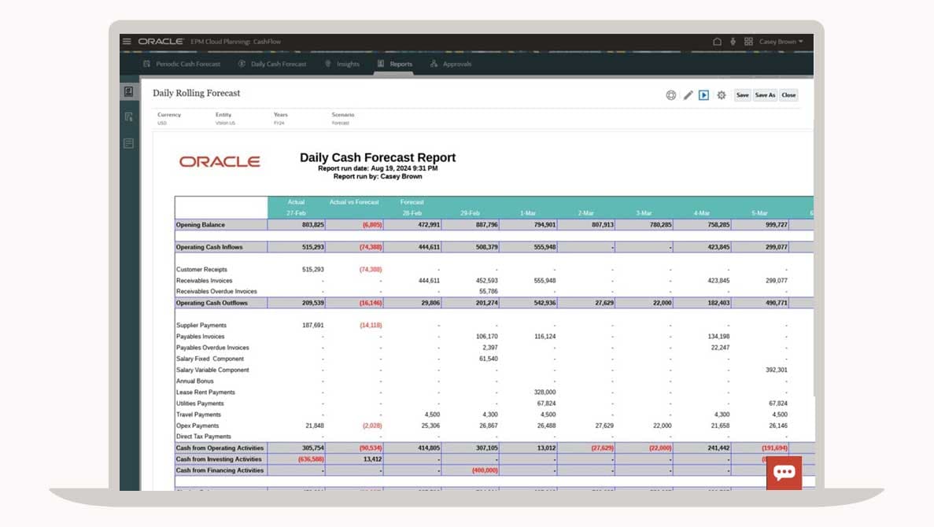Select the third left sidebar panel icon

[128, 143]
